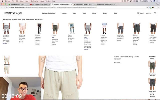160x100 pixels.
Task: Expand the Sign In dropdown
Action: pyautogui.click(x=148, y=13)
